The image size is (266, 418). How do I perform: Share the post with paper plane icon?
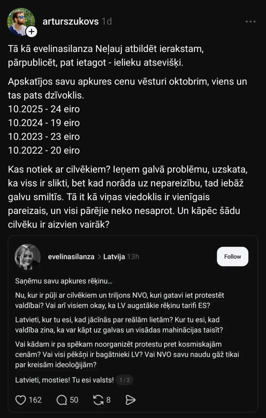click(x=130, y=400)
